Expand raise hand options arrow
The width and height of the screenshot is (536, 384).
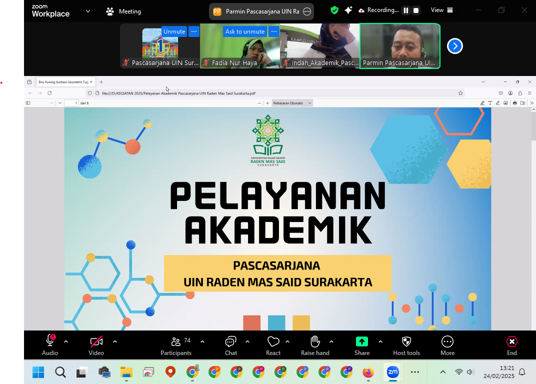click(331, 341)
